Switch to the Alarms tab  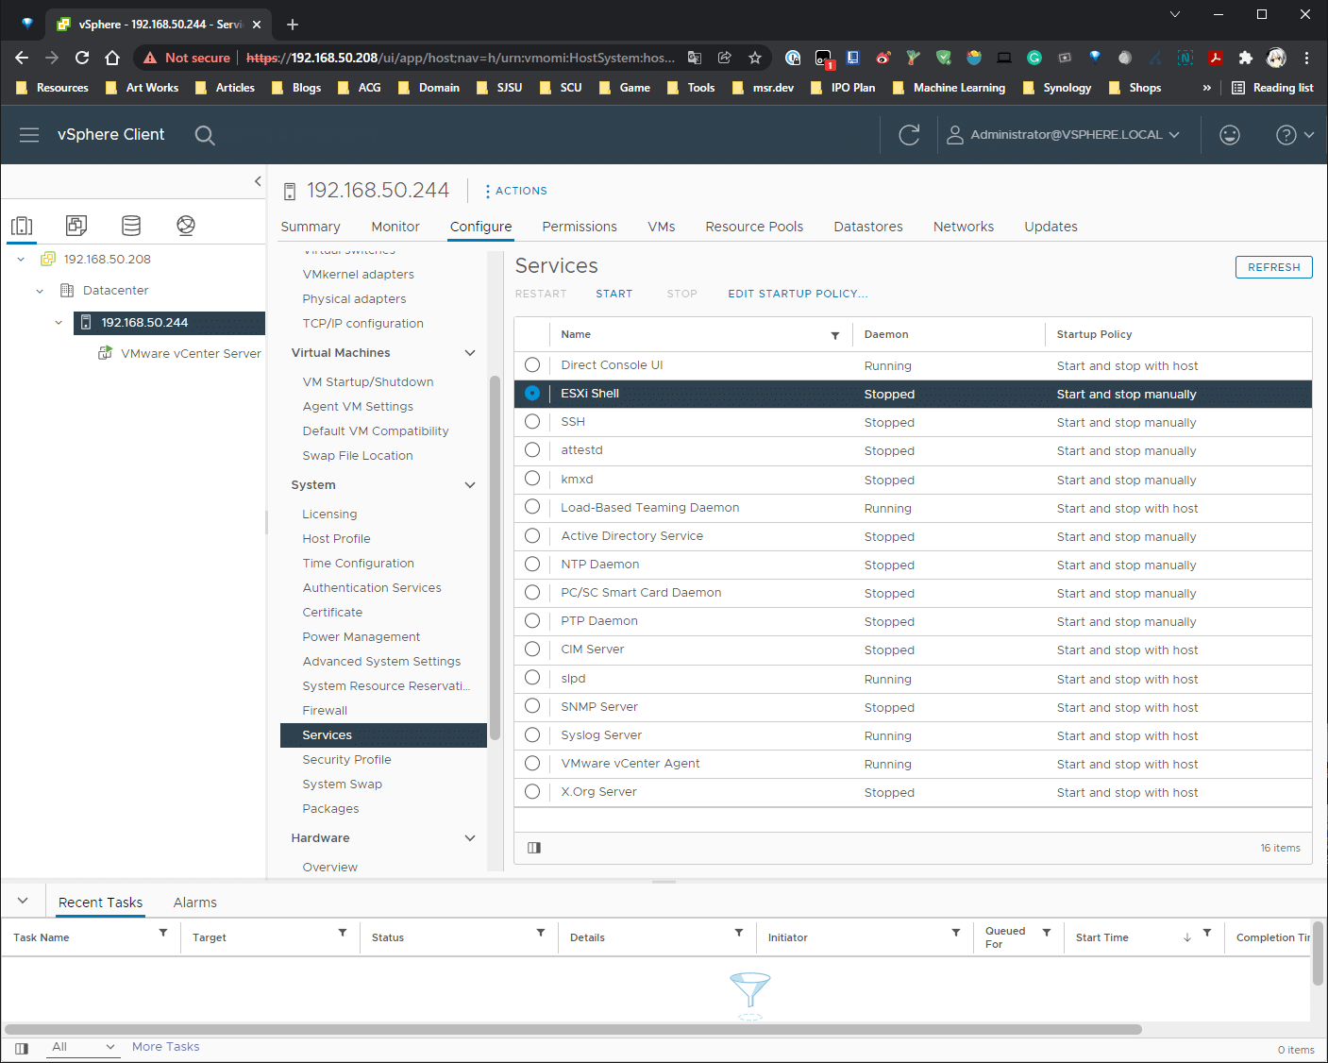pos(194,903)
